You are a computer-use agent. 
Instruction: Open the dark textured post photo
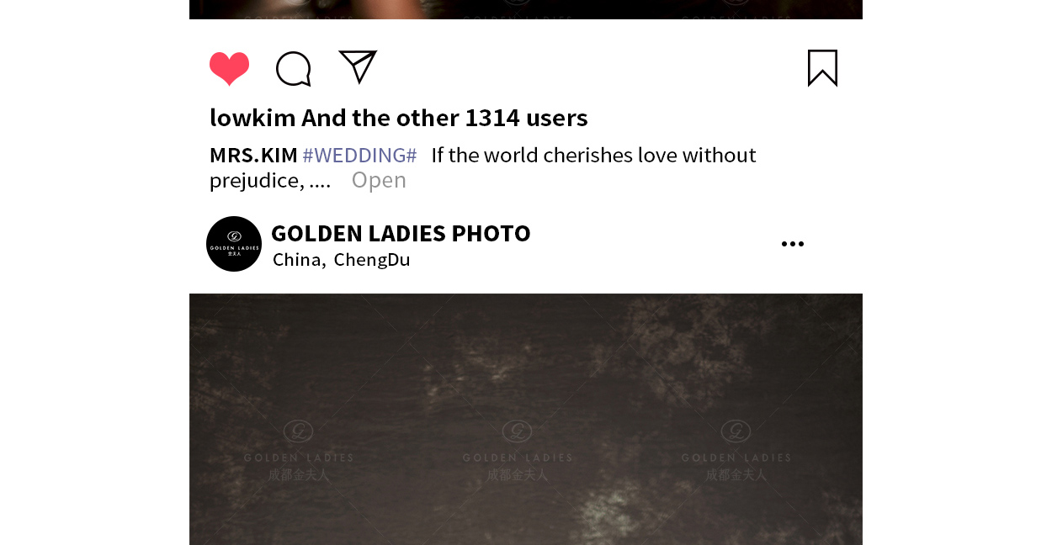click(x=526, y=419)
